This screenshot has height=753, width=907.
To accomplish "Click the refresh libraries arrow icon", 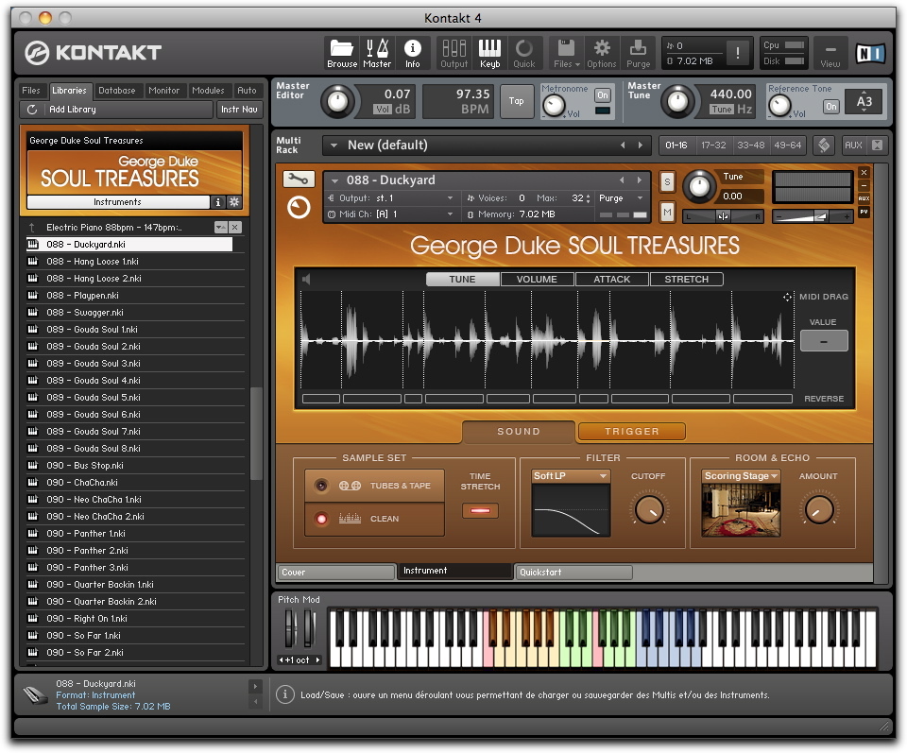I will click(x=32, y=110).
